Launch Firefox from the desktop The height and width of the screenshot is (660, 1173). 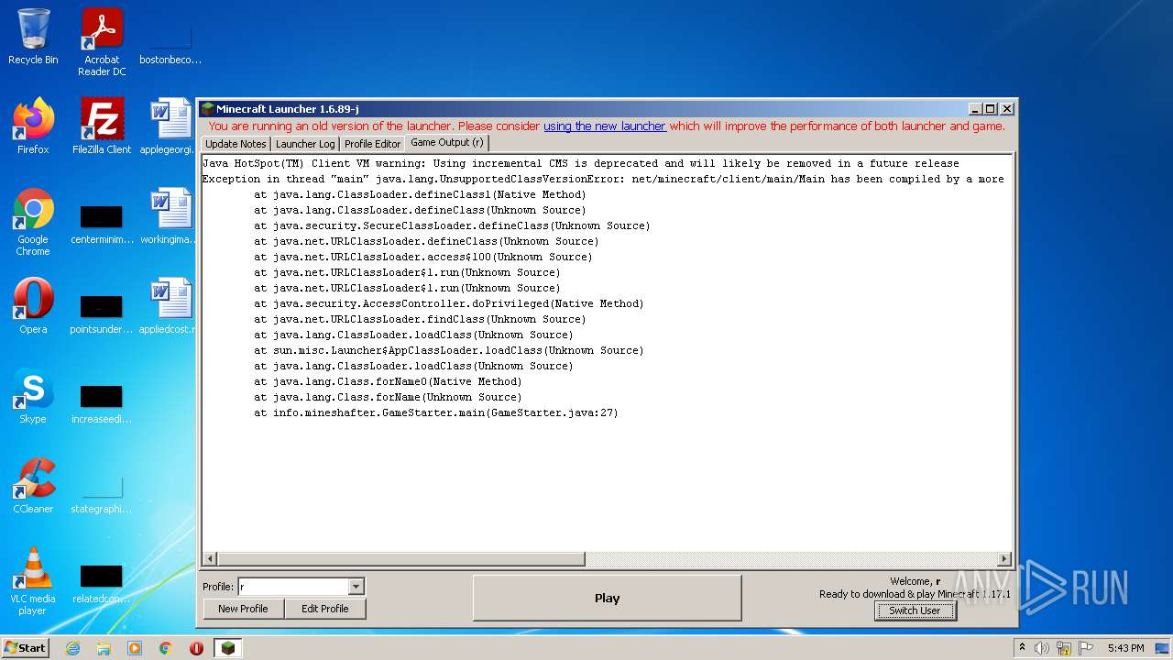[33, 126]
